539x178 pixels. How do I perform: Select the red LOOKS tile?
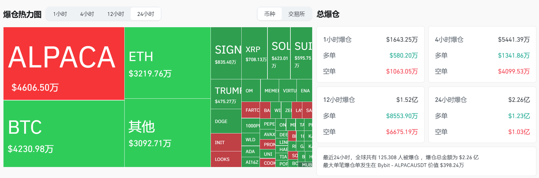(226, 159)
